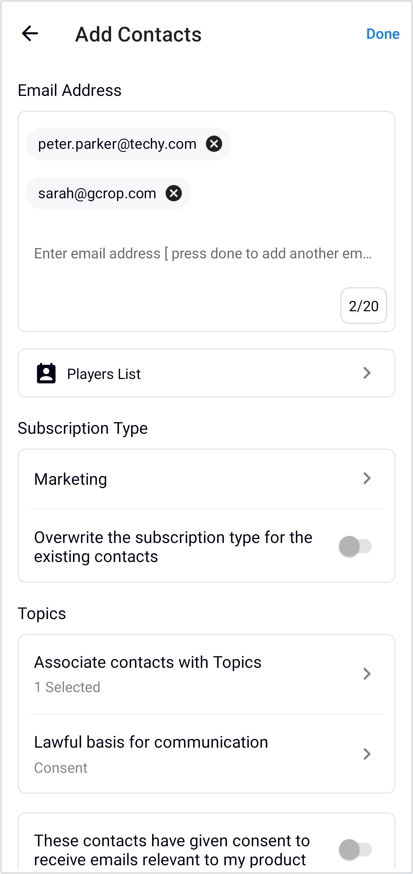Open the Associate contacts with Topics row
The width and height of the screenshot is (413, 874).
pyautogui.click(x=206, y=674)
